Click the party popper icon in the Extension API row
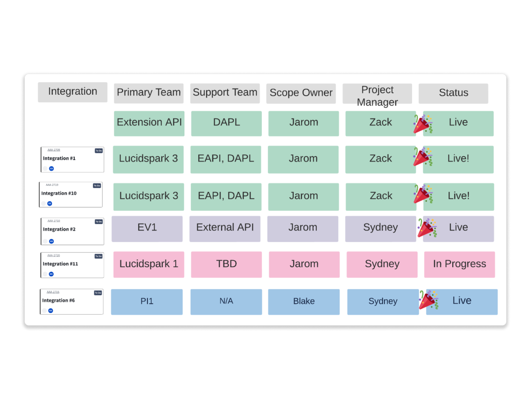531x398 pixels. click(423, 124)
